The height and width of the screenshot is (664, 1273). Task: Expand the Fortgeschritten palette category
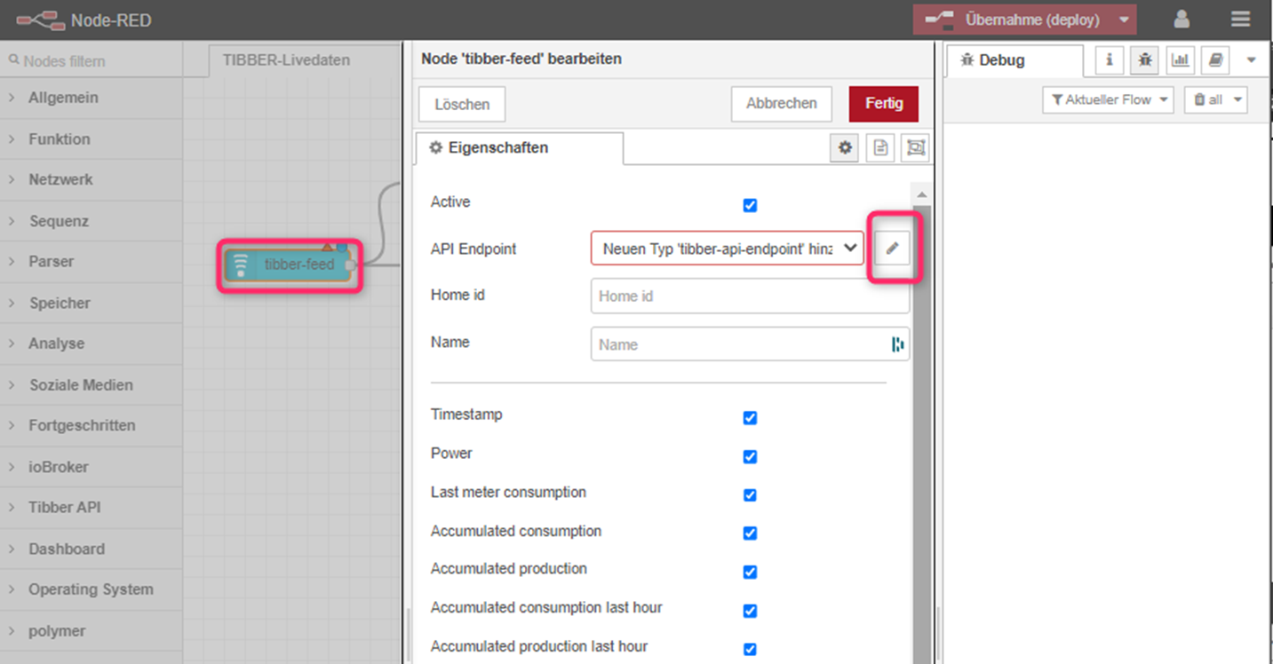click(91, 425)
